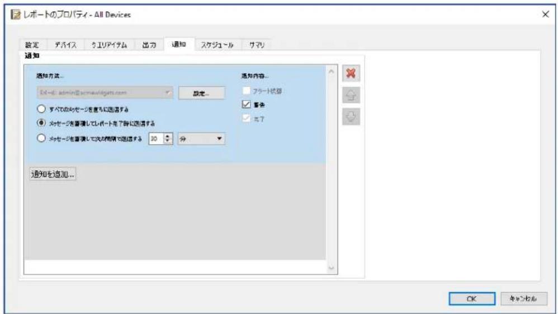
Task: Click the move notification down arrow icon
Action: [351, 117]
